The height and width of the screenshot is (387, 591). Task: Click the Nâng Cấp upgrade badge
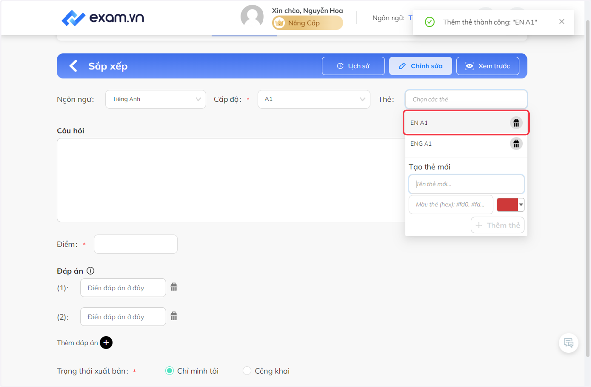click(308, 23)
